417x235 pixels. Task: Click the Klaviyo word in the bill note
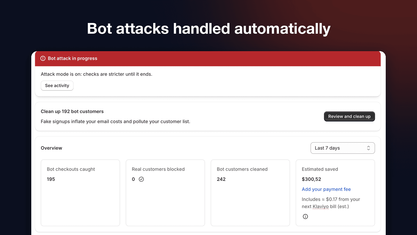coord(321,207)
